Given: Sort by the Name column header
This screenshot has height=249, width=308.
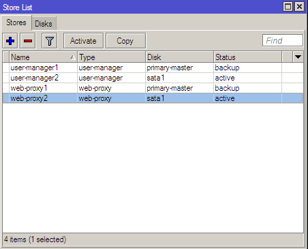Looking at the screenshot, I should click(x=43, y=57).
